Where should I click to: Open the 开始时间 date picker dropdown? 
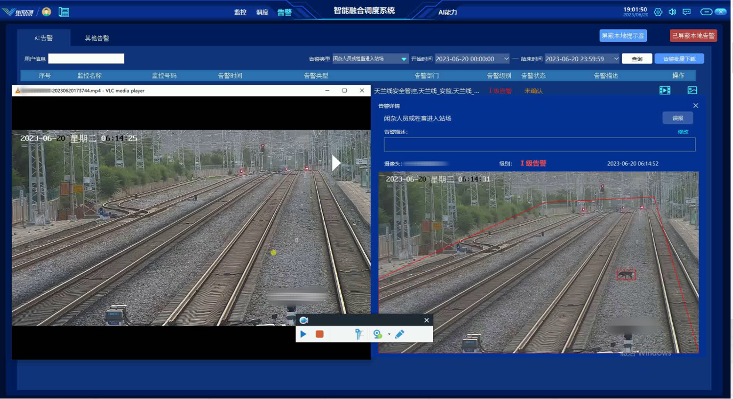(506, 59)
